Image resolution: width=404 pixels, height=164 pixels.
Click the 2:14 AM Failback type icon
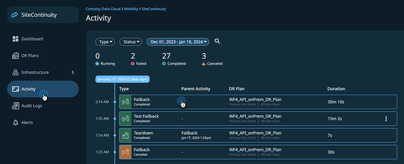click(x=126, y=102)
